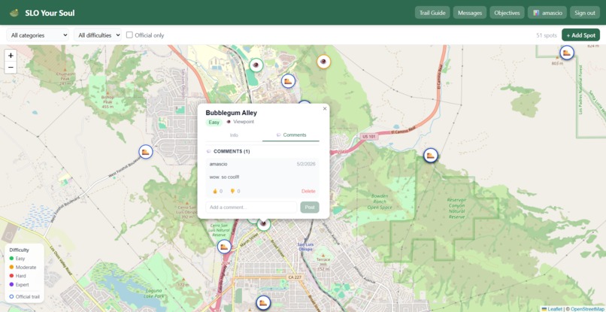Image resolution: width=606 pixels, height=312 pixels.
Task: Click the red Hard legend dot
Action: [x=11, y=276]
